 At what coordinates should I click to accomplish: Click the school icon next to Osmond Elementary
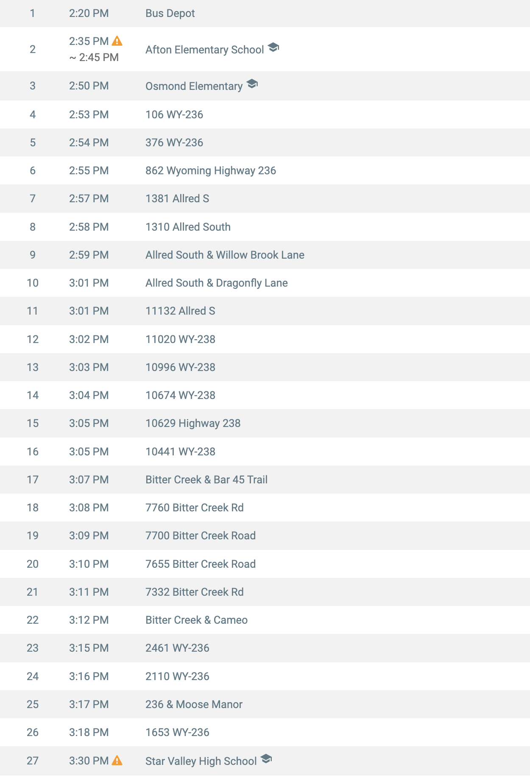pyautogui.click(x=252, y=84)
